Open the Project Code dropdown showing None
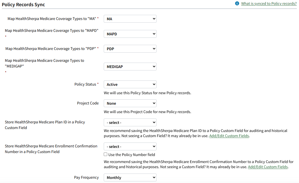 (130, 103)
